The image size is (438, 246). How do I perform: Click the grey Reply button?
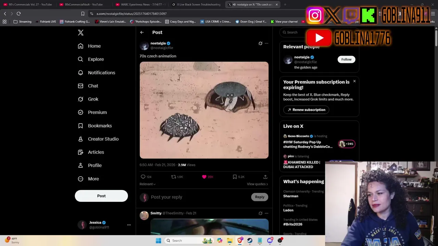[260, 197]
